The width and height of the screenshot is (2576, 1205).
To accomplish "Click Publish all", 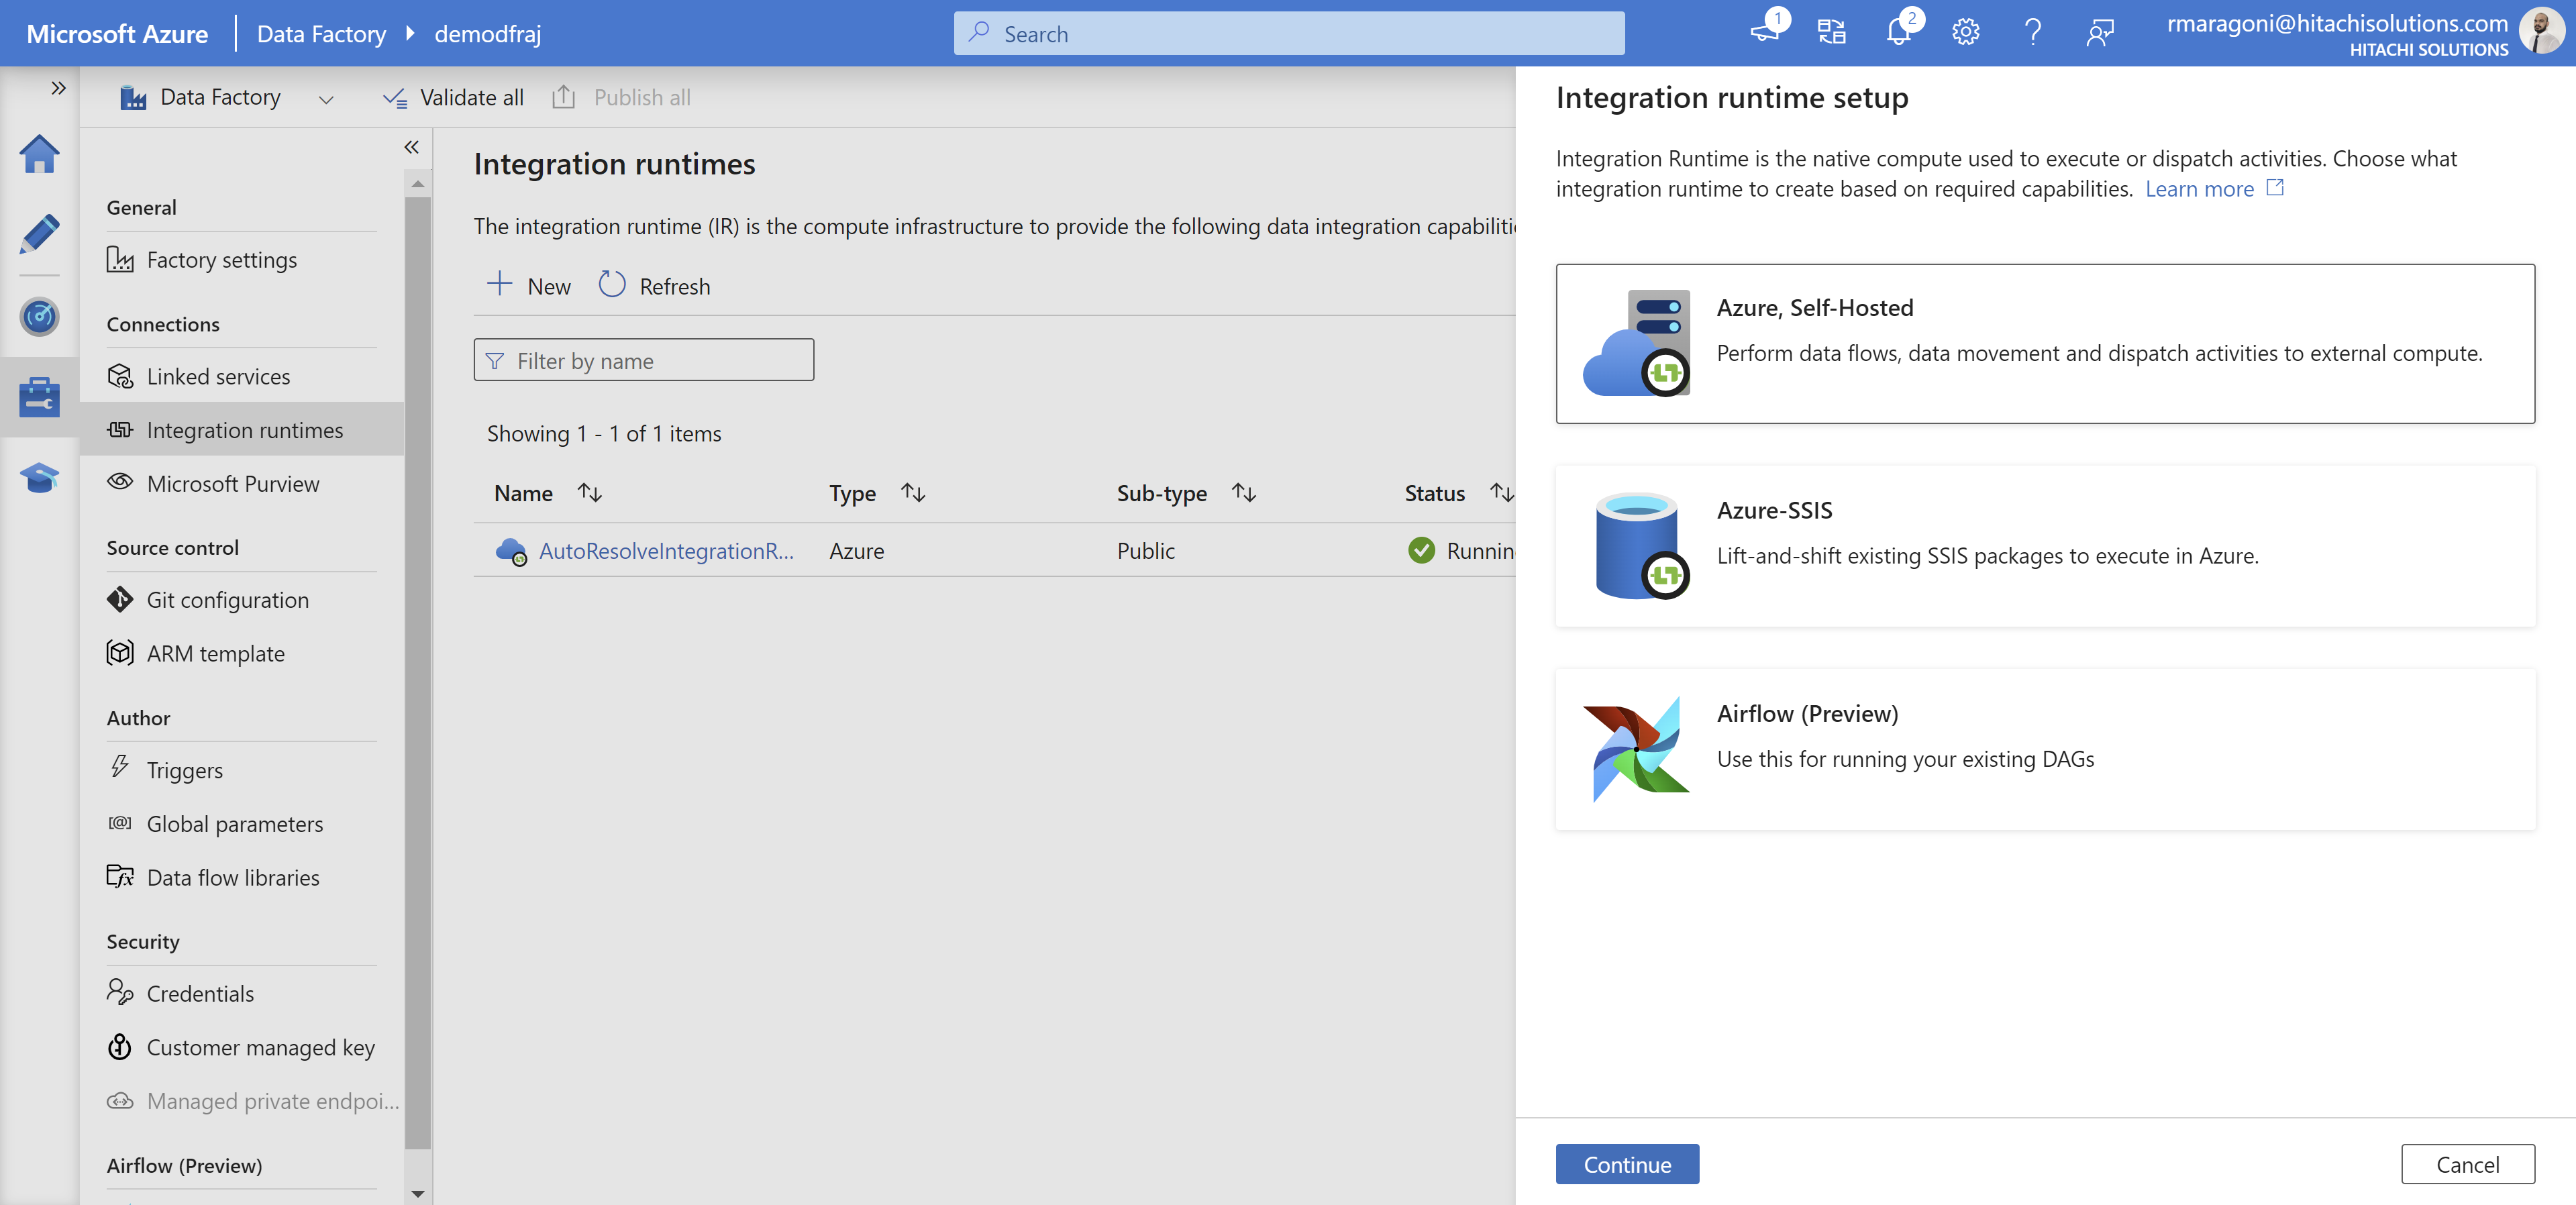I will coord(621,97).
